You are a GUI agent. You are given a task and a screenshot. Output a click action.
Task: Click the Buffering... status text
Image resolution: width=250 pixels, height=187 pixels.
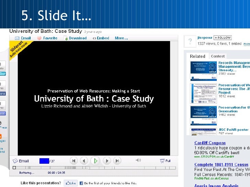(27, 173)
